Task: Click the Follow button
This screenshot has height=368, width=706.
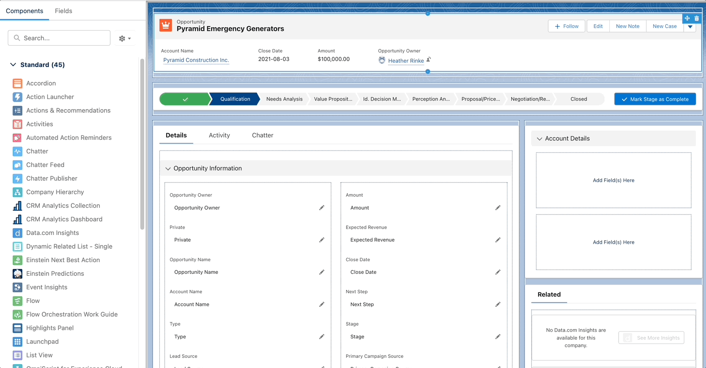Action: (567, 26)
